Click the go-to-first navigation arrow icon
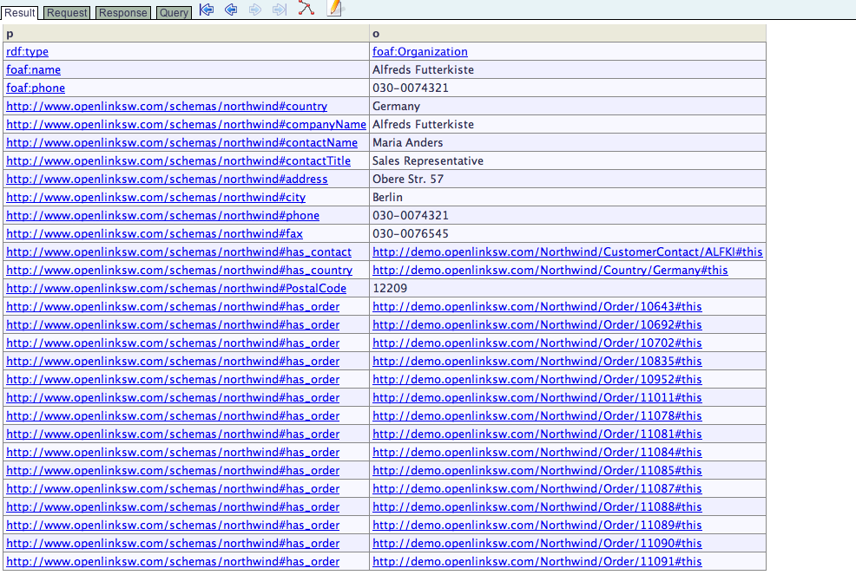 (x=207, y=10)
